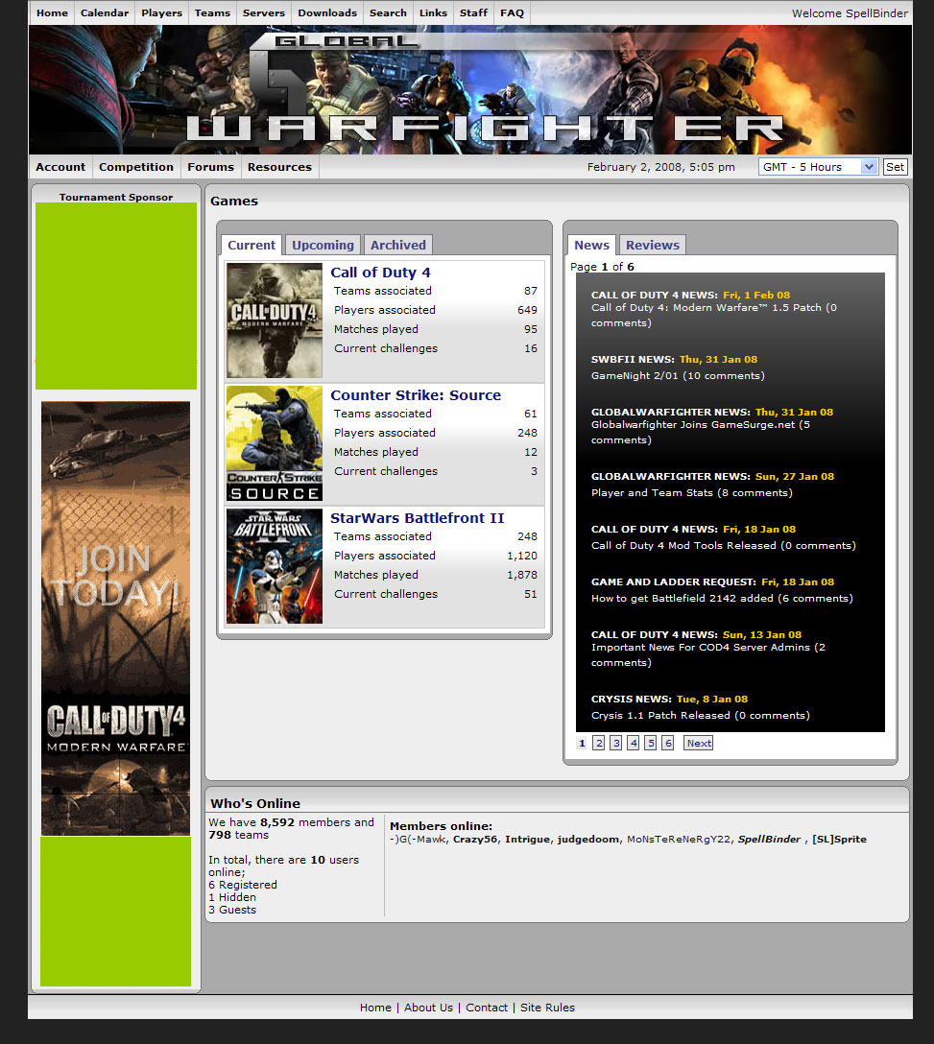Switch to the Upcoming games tab

pos(323,245)
